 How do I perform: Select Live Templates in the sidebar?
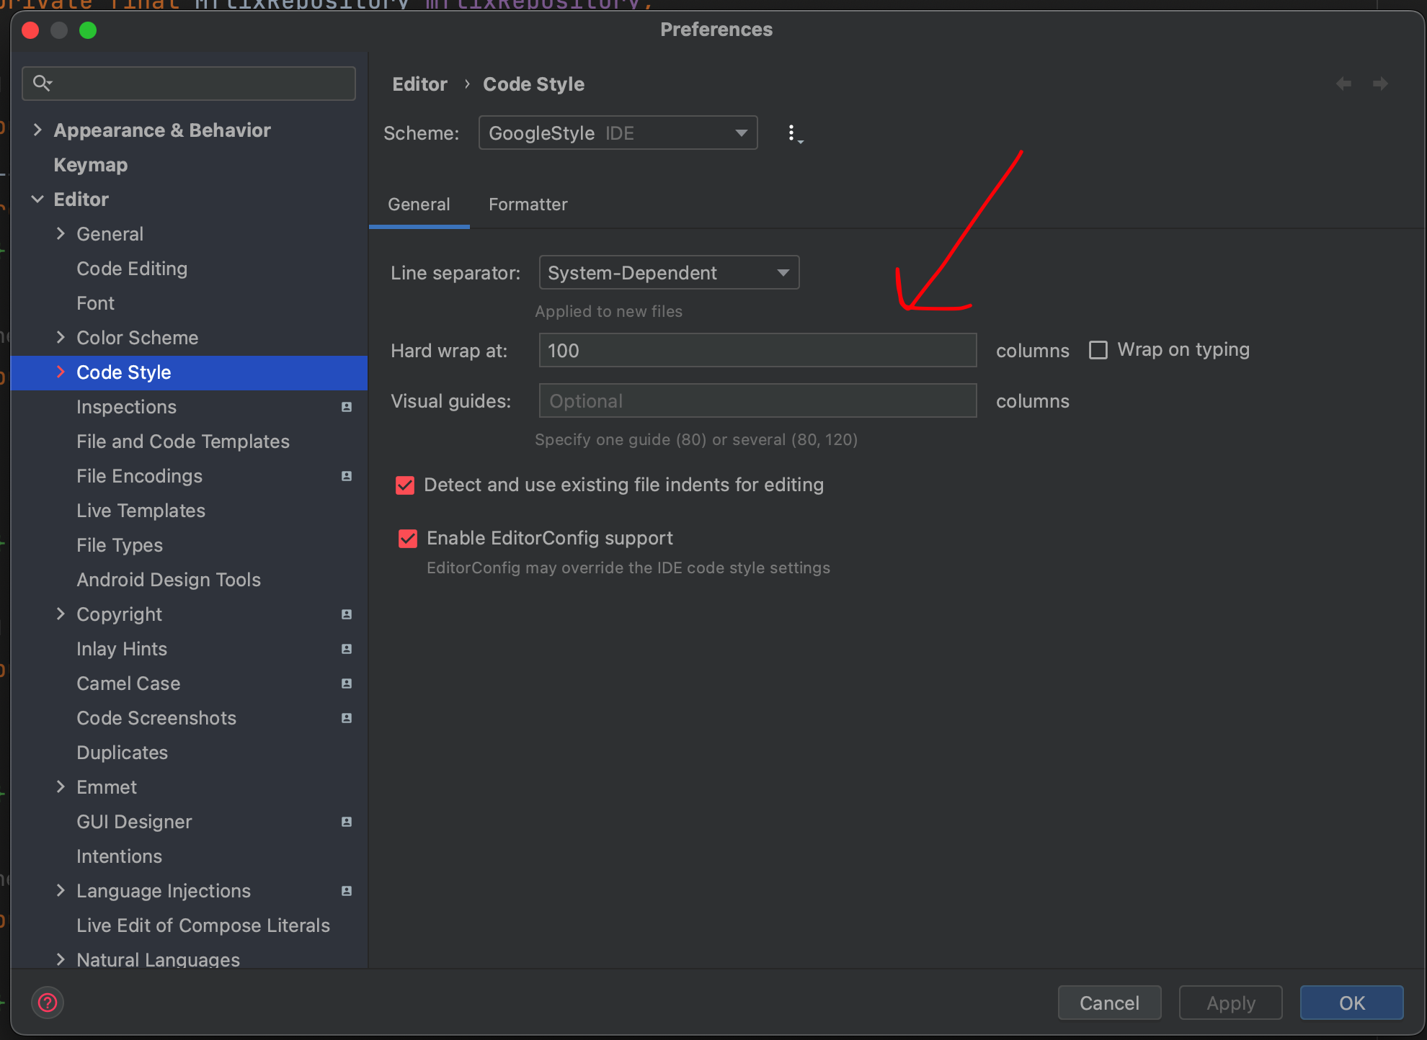click(x=141, y=511)
